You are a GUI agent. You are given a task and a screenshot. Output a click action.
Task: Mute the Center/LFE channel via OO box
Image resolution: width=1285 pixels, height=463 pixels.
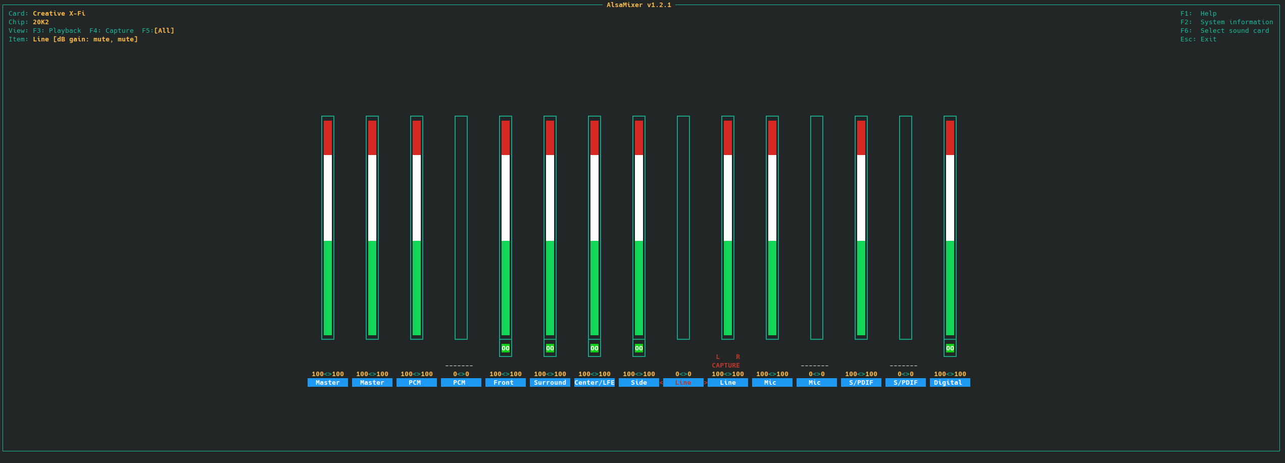pos(594,348)
